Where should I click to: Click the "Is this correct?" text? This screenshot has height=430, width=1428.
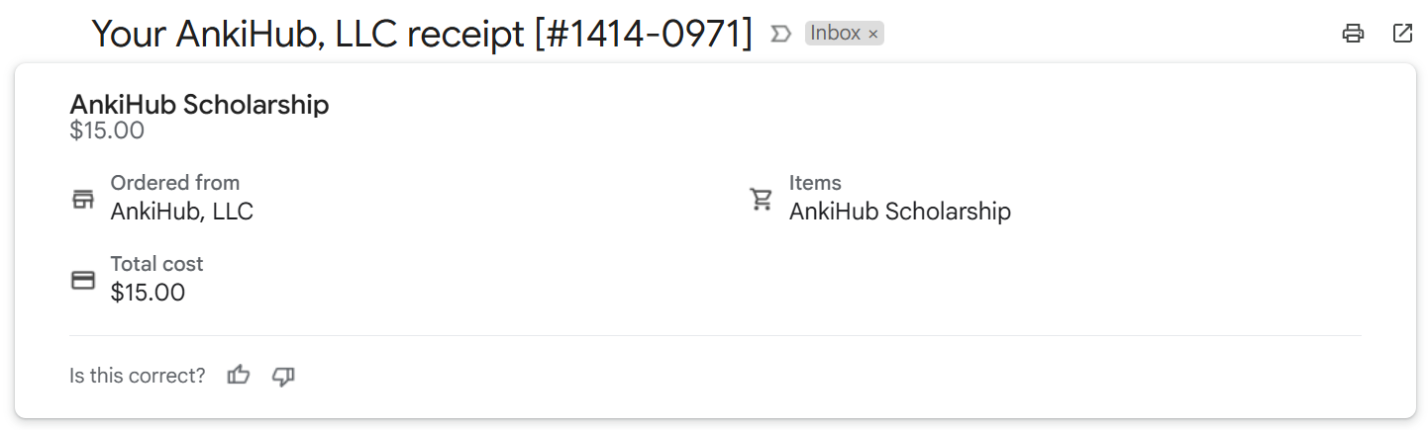[x=138, y=376]
